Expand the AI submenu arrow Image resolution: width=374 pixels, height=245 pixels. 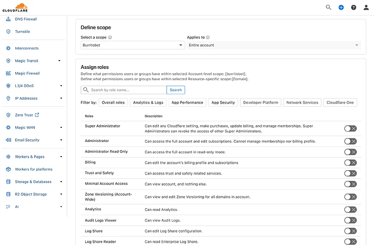coord(61,207)
